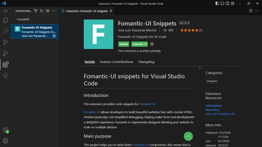Click 'This extension is enabled globally.' text
Image resolution: width=262 pixels, height=147 pixels.
pyautogui.click(x=139, y=51)
